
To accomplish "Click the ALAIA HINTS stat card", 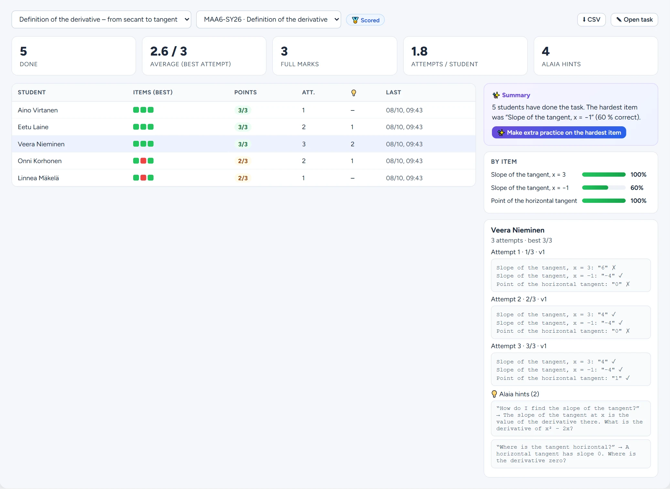I will tap(596, 56).
